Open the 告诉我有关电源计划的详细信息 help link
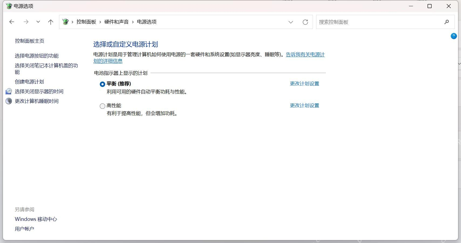The height and width of the screenshot is (243, 461). click(305, 55)
